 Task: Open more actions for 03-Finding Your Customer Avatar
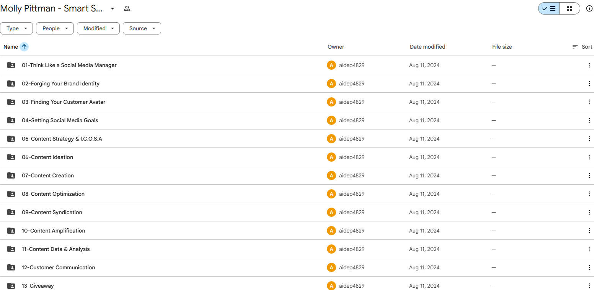click(x=589, y=102)
